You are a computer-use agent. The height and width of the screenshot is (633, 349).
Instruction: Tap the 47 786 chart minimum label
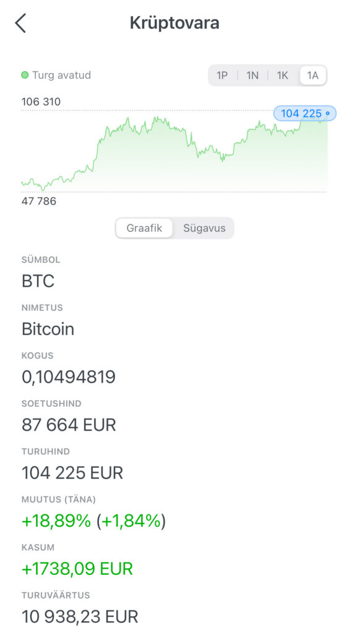click(x=39, y=201)
